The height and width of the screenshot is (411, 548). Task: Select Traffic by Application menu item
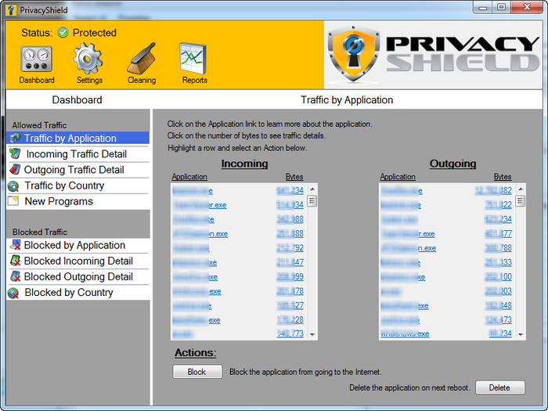pyautogui.click(x=78, y=138)
